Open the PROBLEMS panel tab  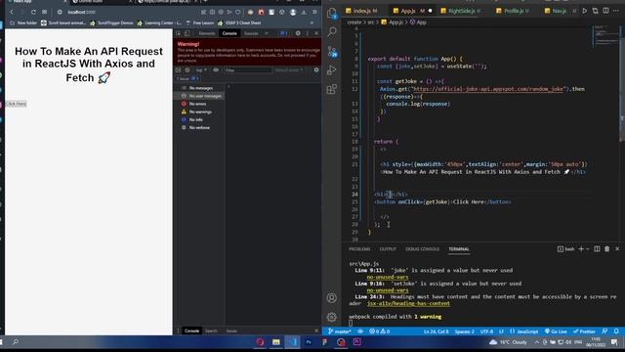tap(359, 249)
